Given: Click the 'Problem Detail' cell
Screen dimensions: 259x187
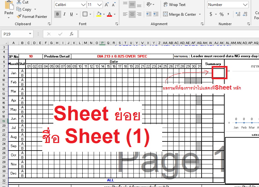Looking at the screenshot, I should click(x=57, y=56).
